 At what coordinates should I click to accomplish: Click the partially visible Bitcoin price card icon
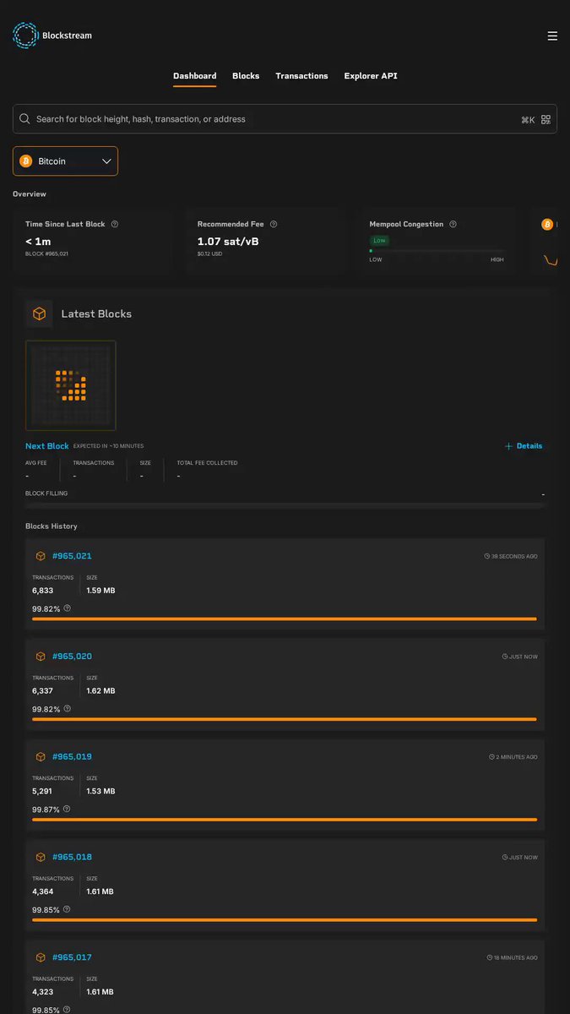point(547,224)
